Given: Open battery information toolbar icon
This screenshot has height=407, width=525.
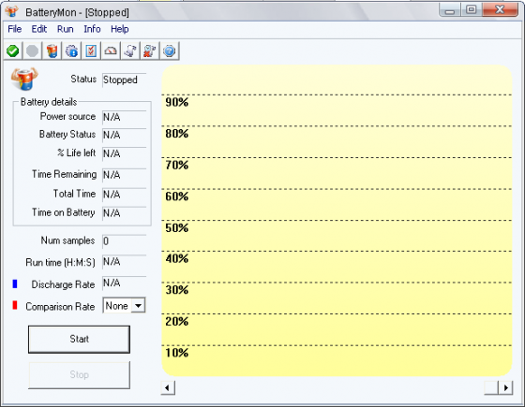Looking at the screenshot, I should pos(52,51).
